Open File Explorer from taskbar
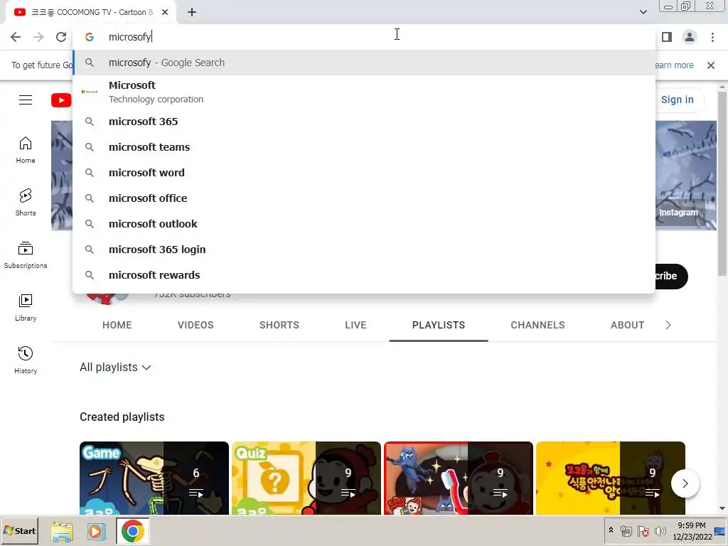Screen dimensions: 728x546 (x=62, y=531)
